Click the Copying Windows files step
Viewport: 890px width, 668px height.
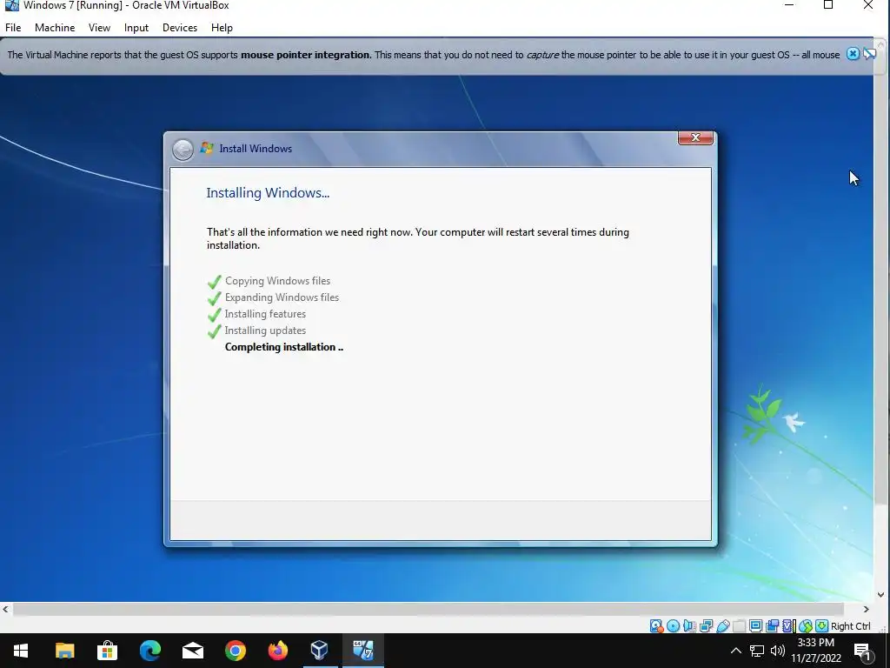pos(277,281)
